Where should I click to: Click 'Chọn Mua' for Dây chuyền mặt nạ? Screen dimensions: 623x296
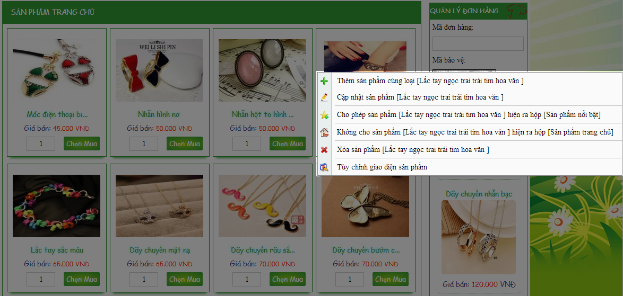[184, 279]
